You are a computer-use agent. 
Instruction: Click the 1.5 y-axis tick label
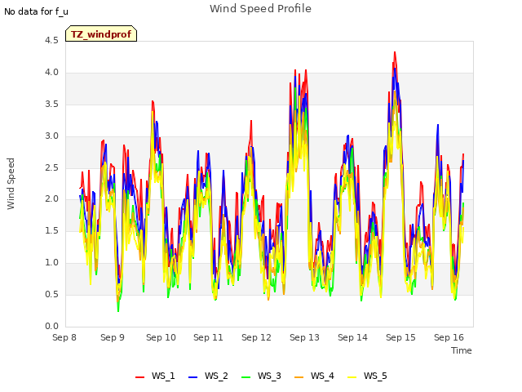[x=51, y=230]
